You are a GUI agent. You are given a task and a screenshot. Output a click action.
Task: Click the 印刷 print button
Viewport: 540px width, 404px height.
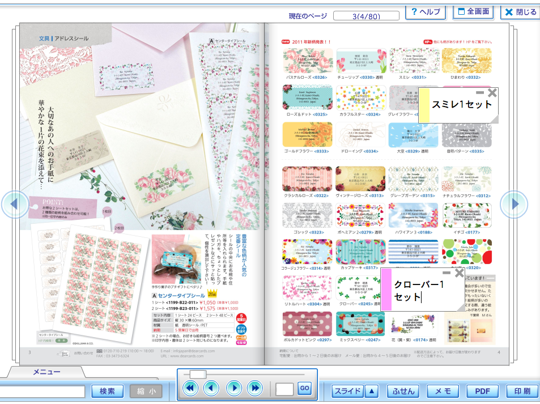click(x=522, y=391)
